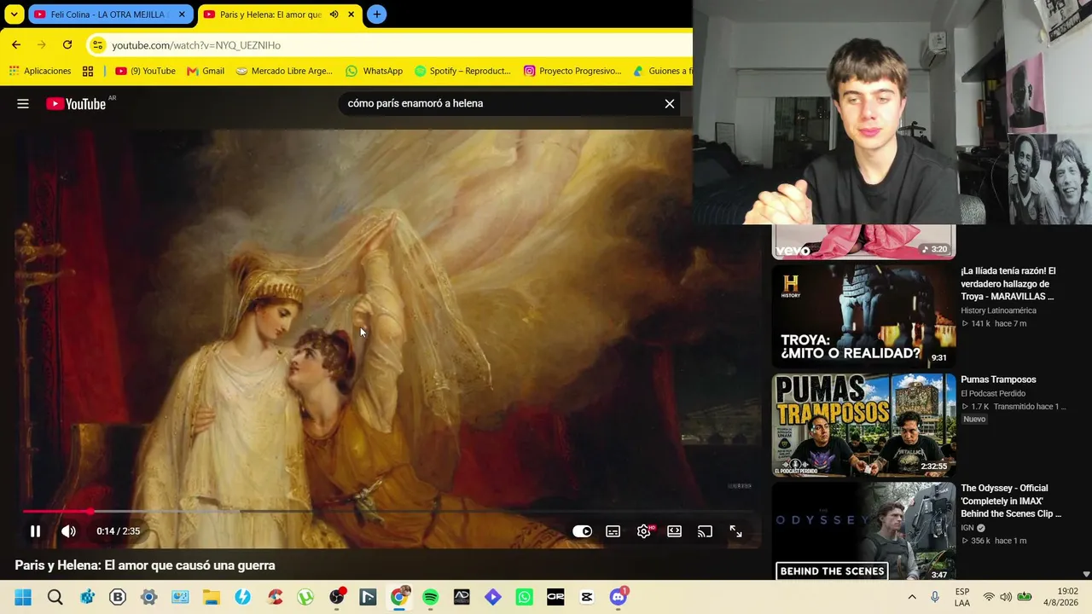Open the Pumas Tramposos video thumbnail
The image size is (1092, 614).
click(864, 425)
